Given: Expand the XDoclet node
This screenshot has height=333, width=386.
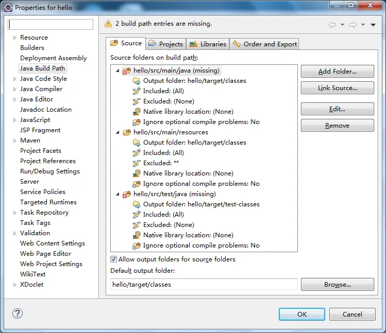Looking at the screenshot, I should tap(14, 285).
